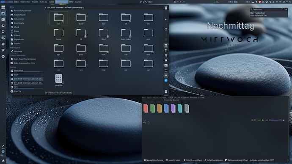This screenshot has height=164, width=292.
Task: Switch Dolphin to details tree view mode
Action: click(x=166, y=55)
